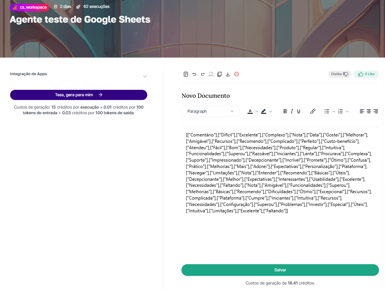The image size is (385, 289).
Task: Copy the document content
Action: coord(219,74)
